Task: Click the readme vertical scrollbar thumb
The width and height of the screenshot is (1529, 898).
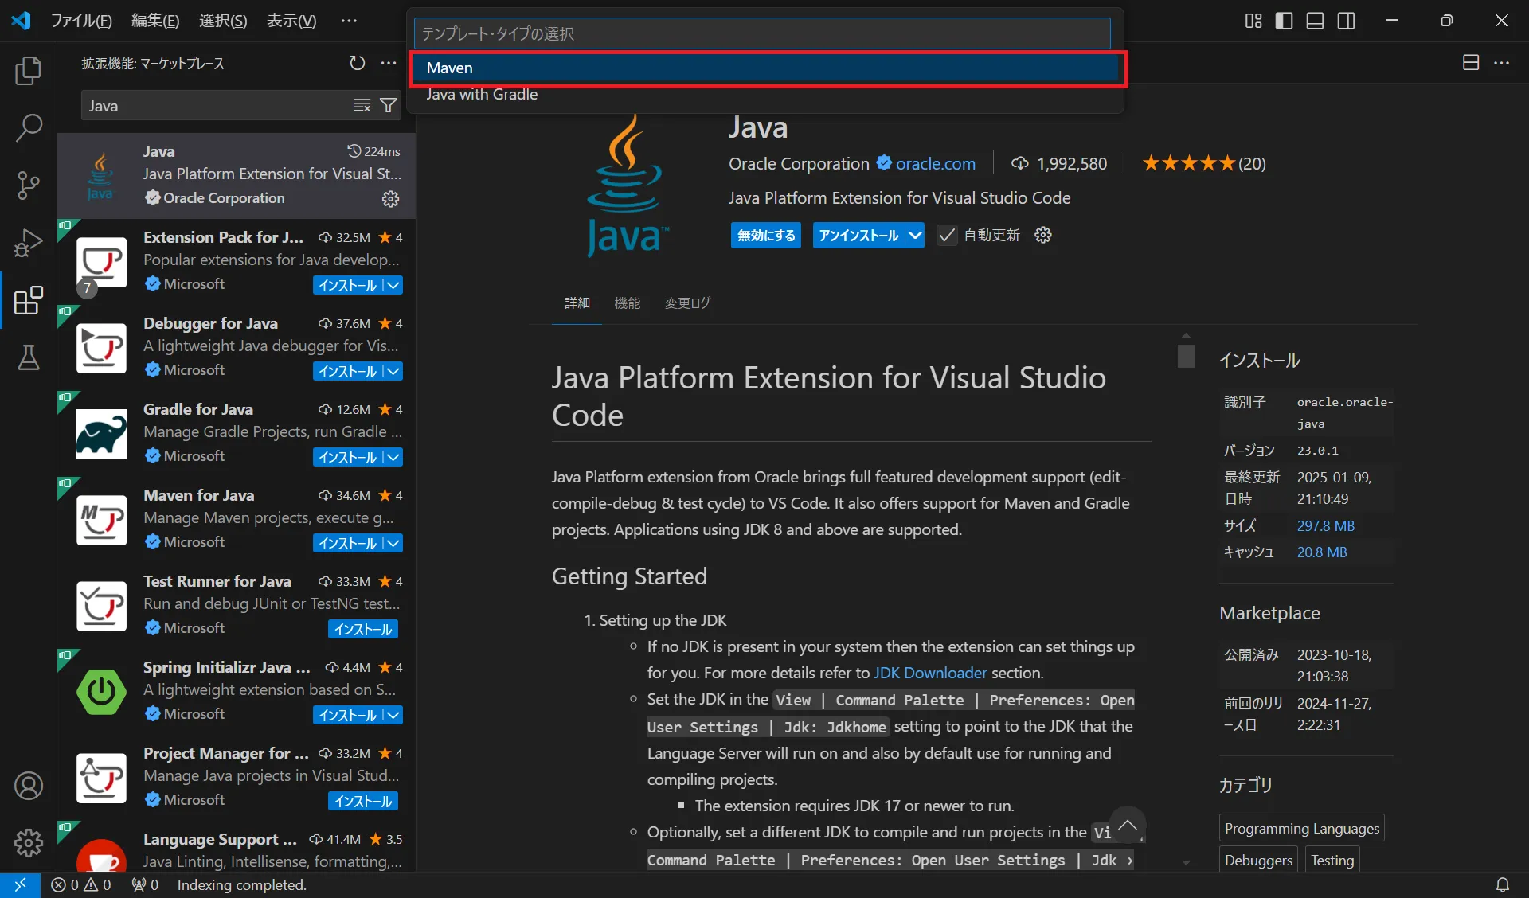Action: (1186, 355)
